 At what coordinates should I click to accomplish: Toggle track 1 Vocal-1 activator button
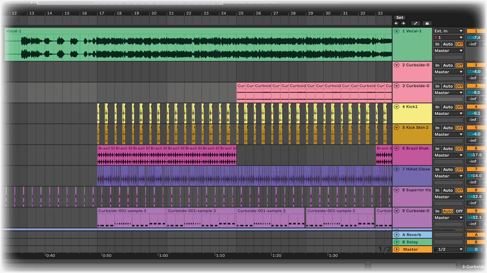[476, 31]
